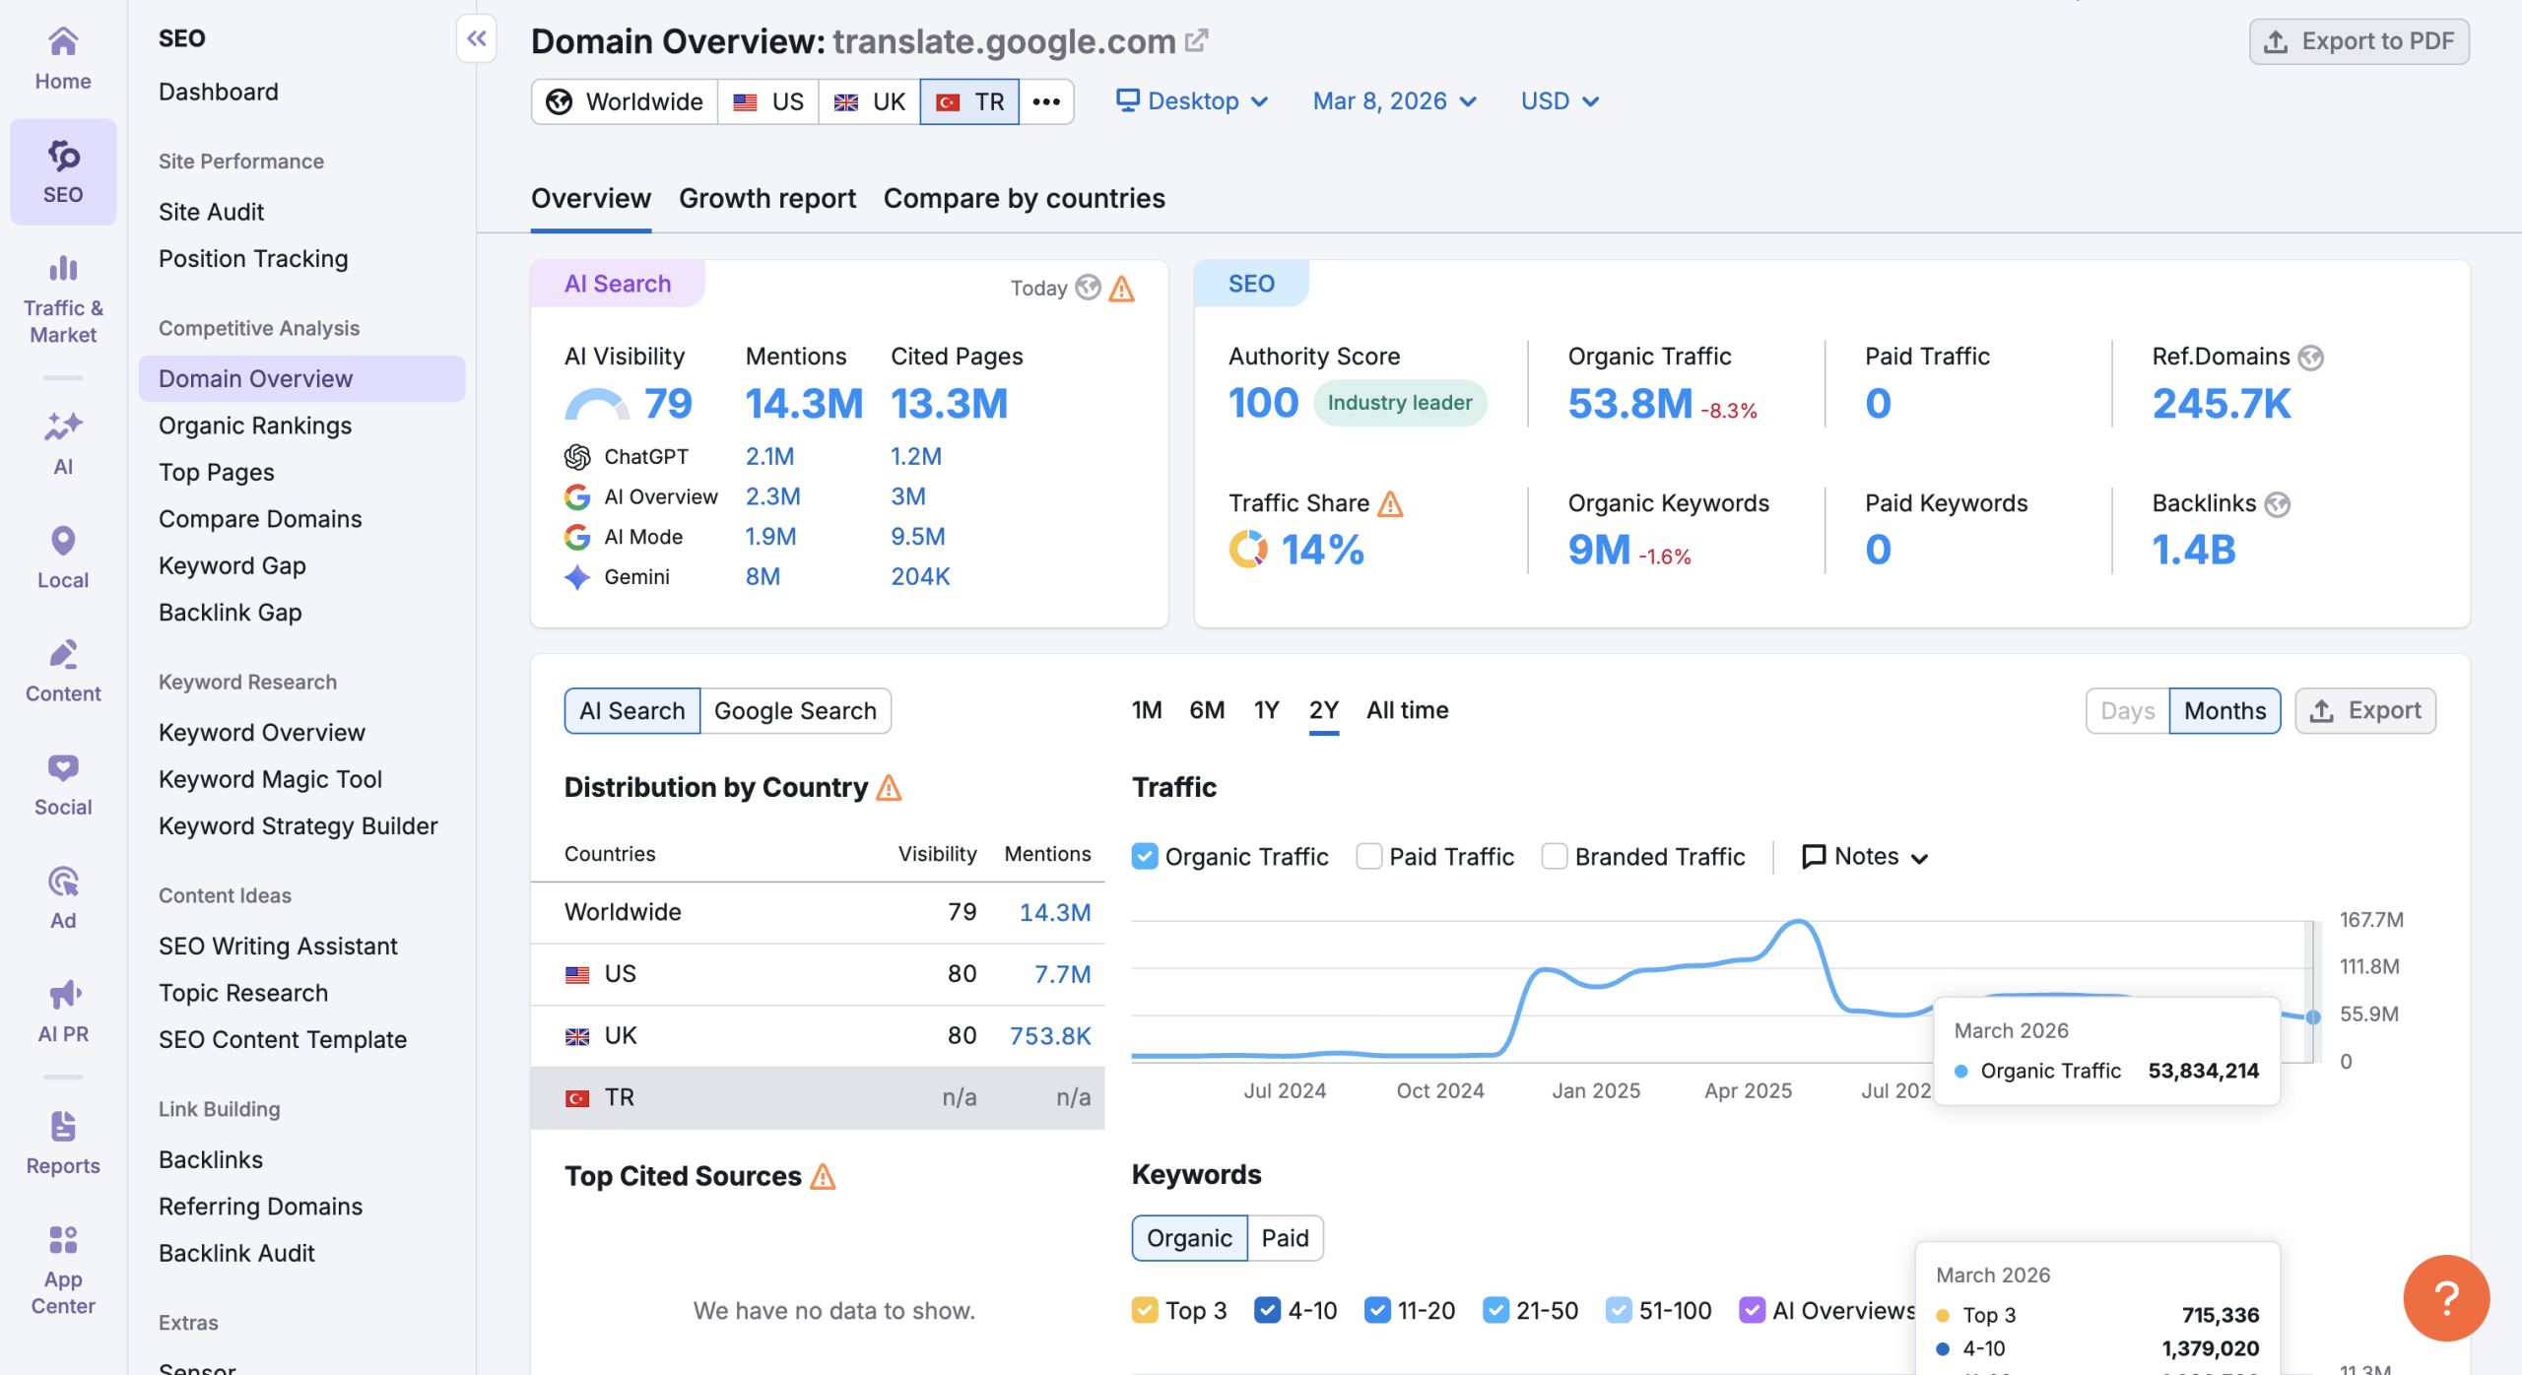The height and width of the screenshot is (1375, 2522).
Task: Click the Export to PDF button
Action: point(2358,41)
